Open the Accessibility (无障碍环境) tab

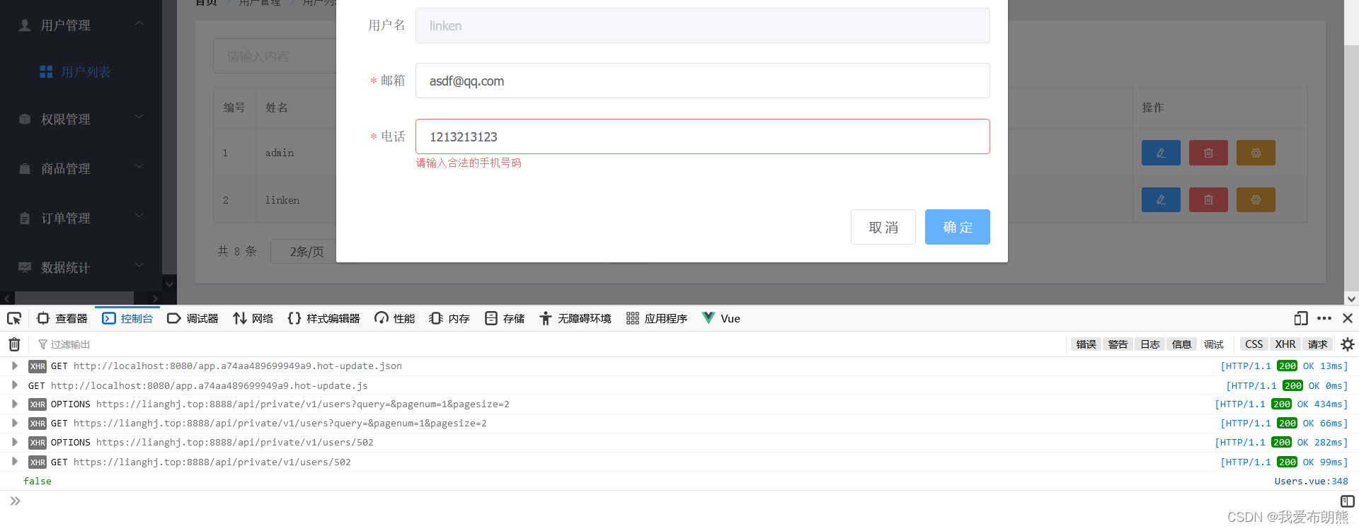575,318
